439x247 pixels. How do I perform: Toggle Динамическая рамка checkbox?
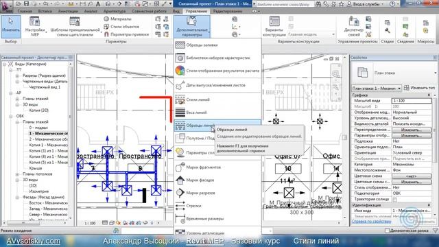387,231
